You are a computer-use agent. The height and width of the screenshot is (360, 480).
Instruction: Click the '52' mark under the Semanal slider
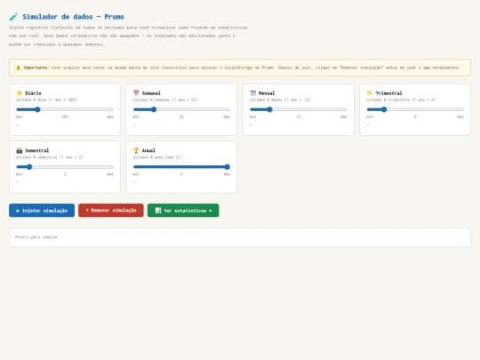[181, 116]
